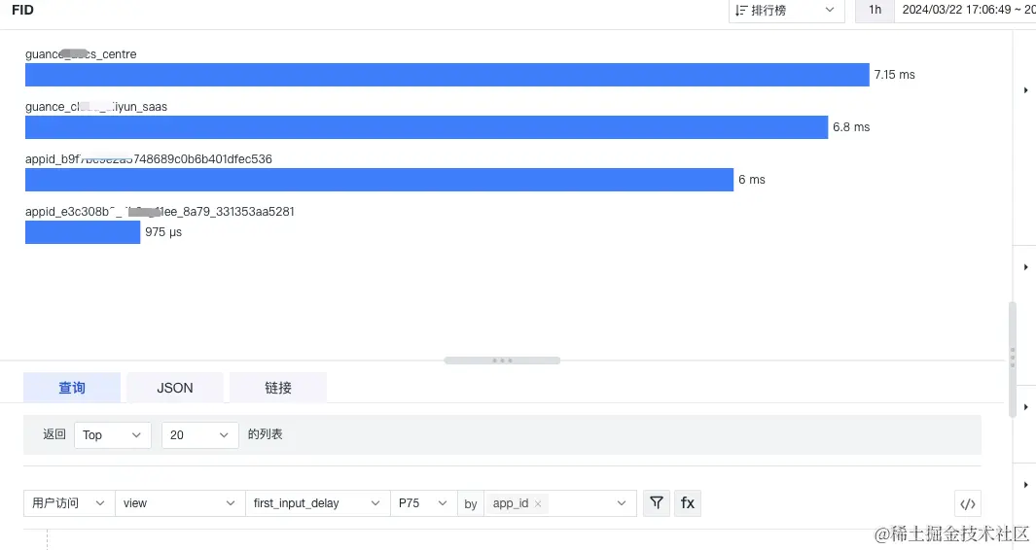Image resolution: width=1036 pixels, height=550 pixels.
Task: Toggle code view with the </> icon
Action: [967, 504]
